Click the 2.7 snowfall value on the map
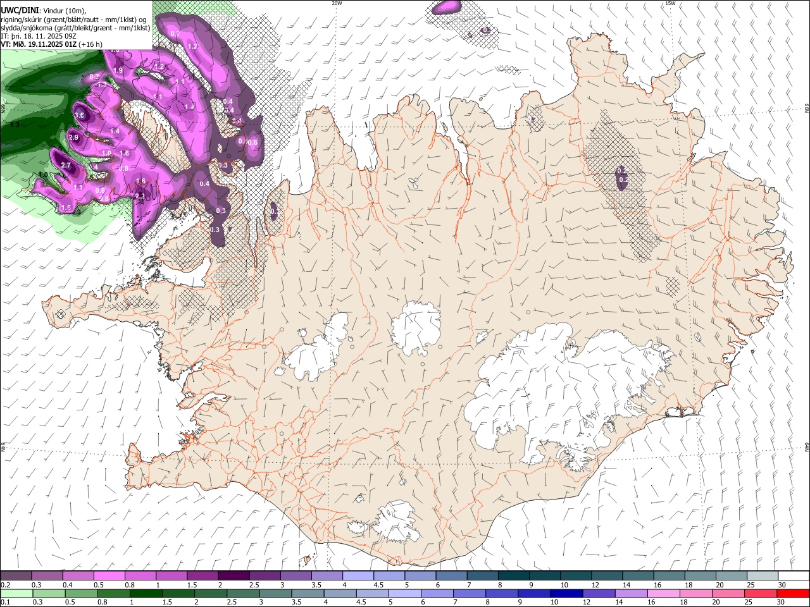 tap(65, 165)
